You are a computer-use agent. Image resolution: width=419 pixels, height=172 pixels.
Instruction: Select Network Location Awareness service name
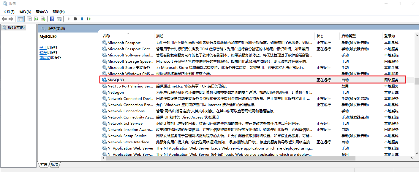click(x=130, y=129)
